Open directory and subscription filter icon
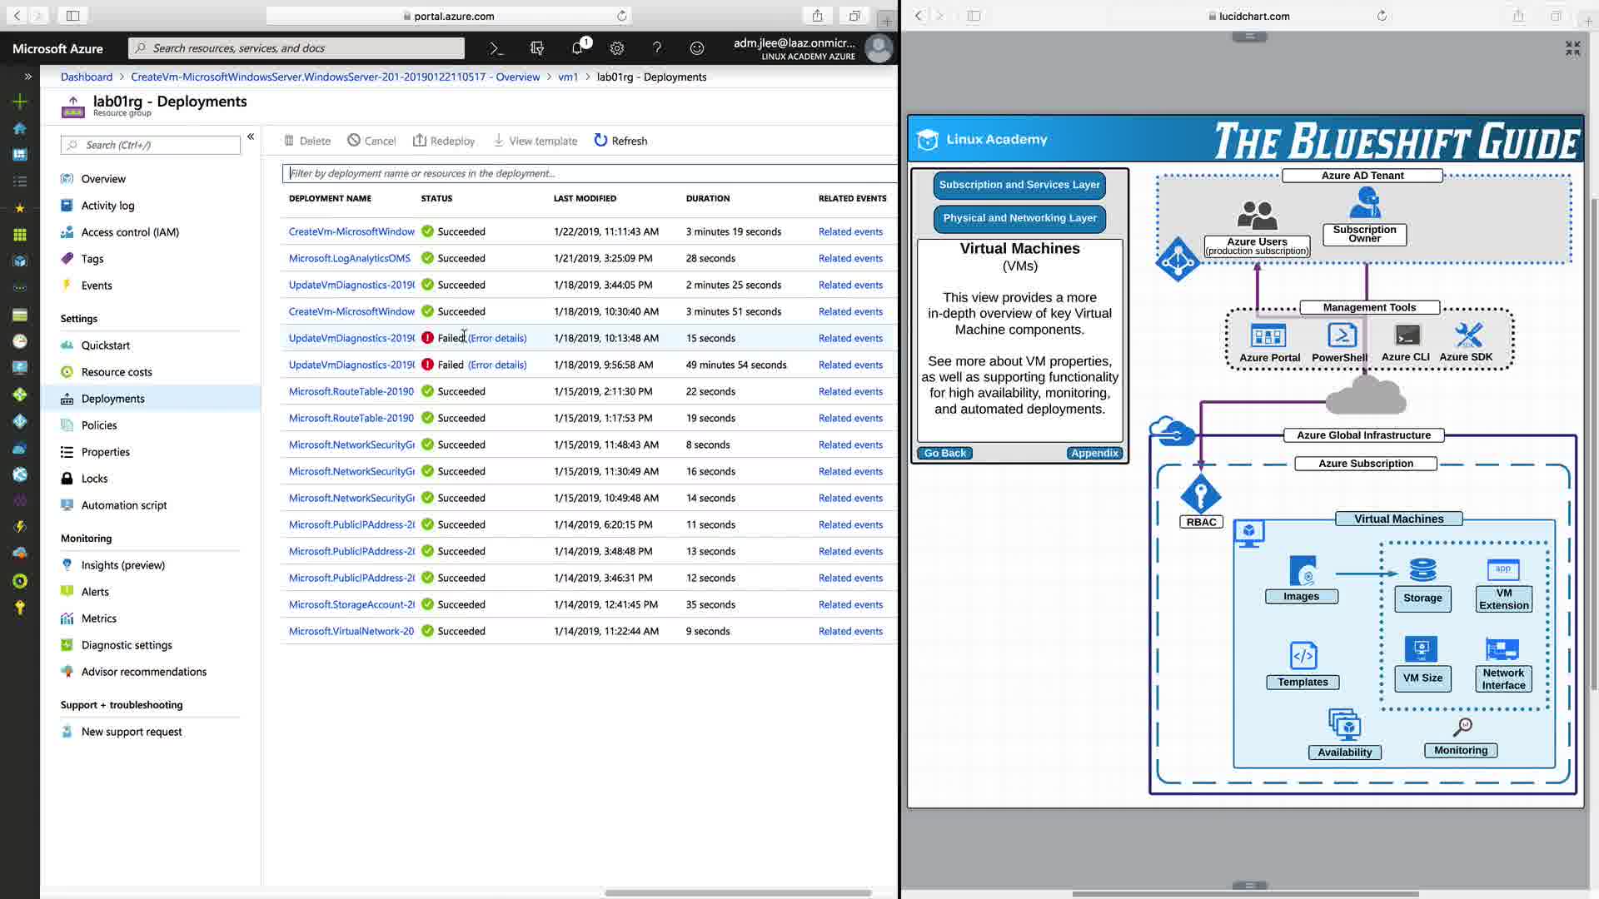The height and width of the screenshot is (899, 1599). tap(537, 48)
